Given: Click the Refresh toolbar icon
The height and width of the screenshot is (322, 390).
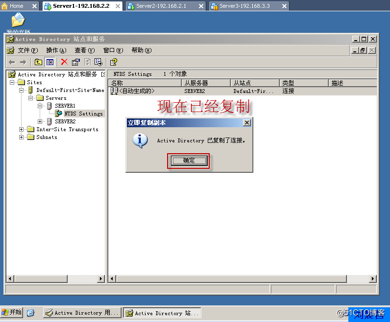Looking at the screenshot, I should (x=87, y=62).
